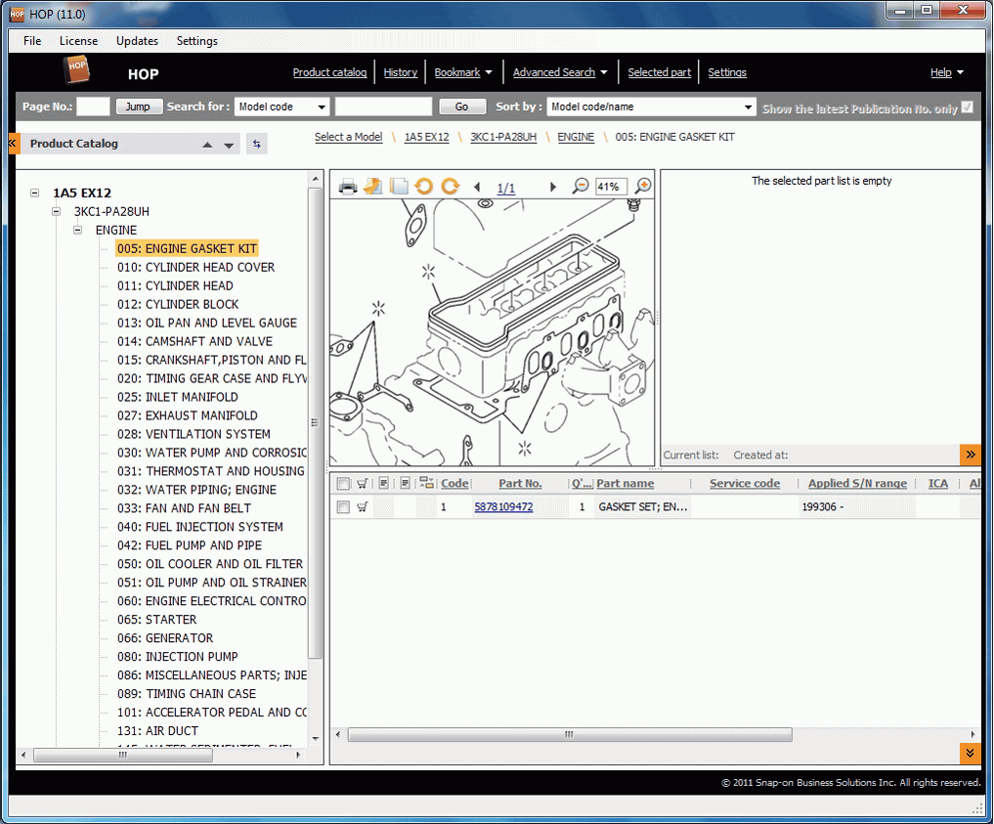Screen dimensions: 994x824
Task: Click the Print icon above the diagram
Action: [348, 186]
